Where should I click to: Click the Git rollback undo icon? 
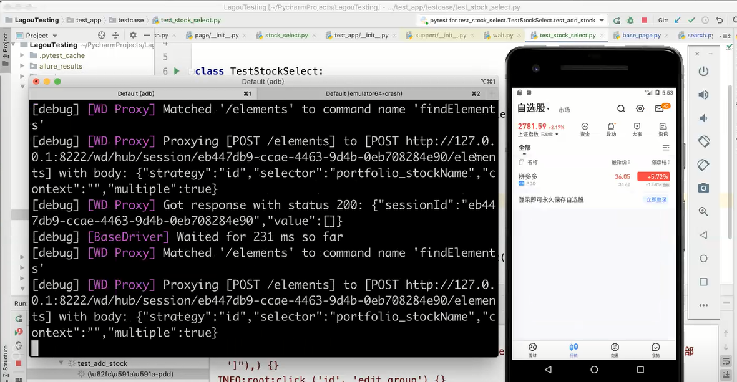pos(719,20)
